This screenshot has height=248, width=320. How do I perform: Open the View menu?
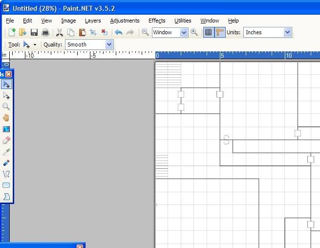click(x=46, y=21)
